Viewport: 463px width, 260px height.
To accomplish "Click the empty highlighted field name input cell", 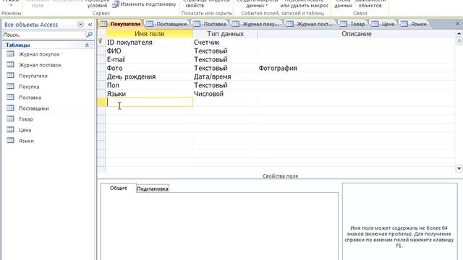I will coord(149,103).
